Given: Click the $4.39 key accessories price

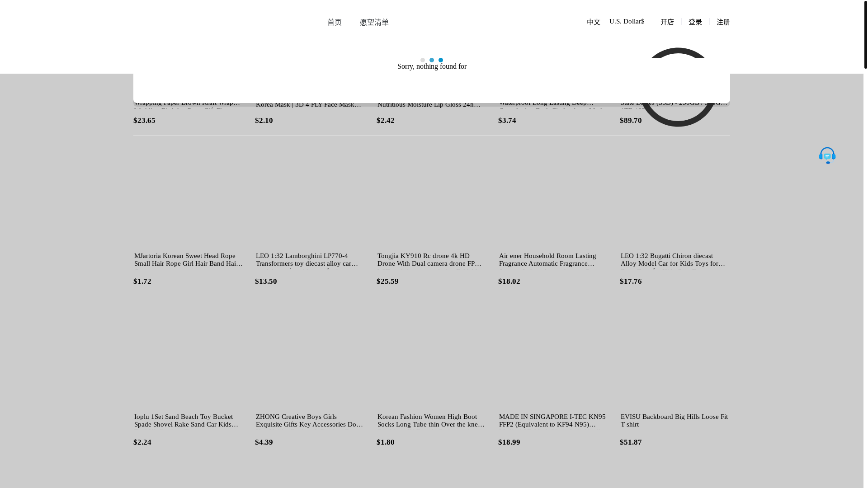Looking at the screenshot, I should click(x=264, y=442).
